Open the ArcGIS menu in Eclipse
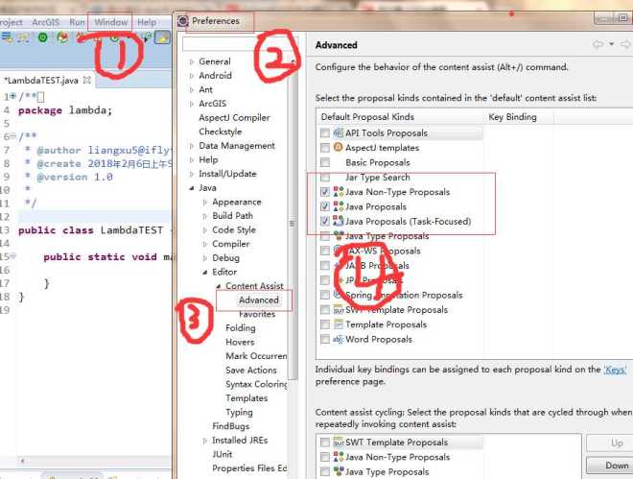The image size is (633, 479). [46, 22]
